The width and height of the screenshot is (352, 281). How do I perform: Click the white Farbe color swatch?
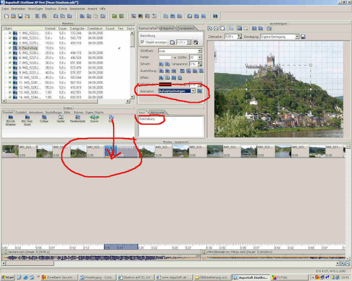[165, 58]
